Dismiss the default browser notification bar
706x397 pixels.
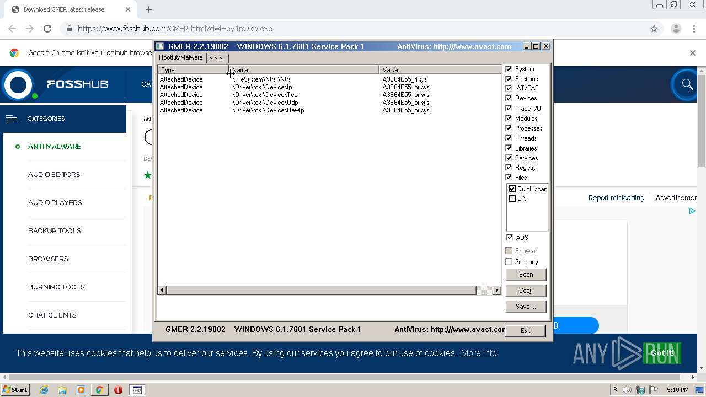pyautogui.click(x=693, y=53)
